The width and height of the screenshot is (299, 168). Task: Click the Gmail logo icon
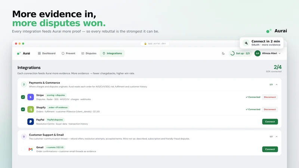pyautogui.click(x=31, y=149)
